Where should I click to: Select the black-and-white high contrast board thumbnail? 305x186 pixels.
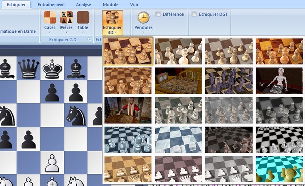pos(279,140)
